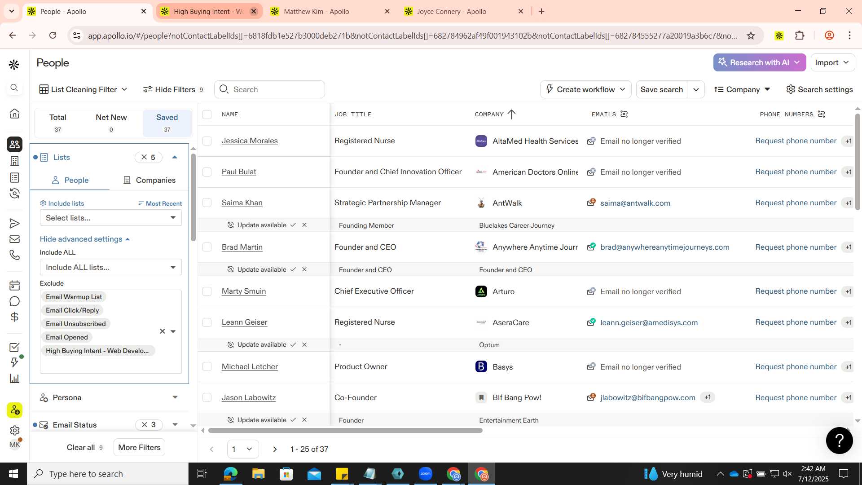862x485 pixels.
Task: Check Michael Letcher row checkbox
Action: 207,367
